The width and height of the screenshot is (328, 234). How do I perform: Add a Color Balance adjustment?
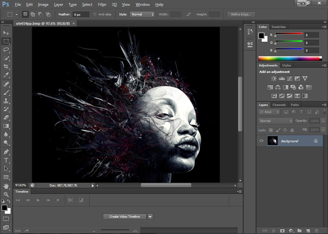(278, 87)
